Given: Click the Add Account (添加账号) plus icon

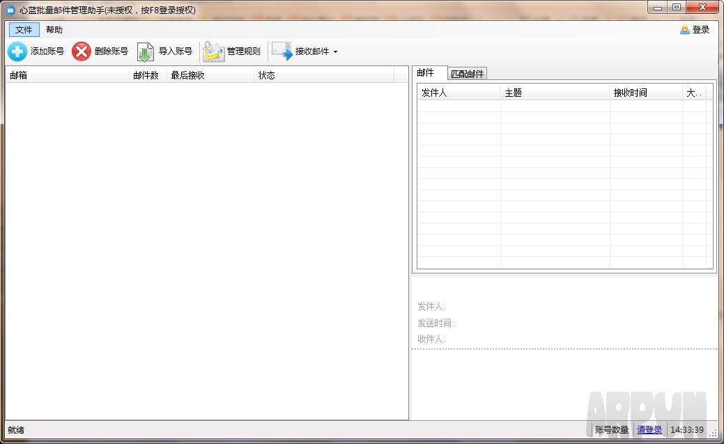Looking at the screenshot, I should 17,51.
